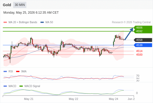Click the blue upward forecast arrow
This screenshot has height=103, width=153.
pyautogui.click(x=129, y=34)
